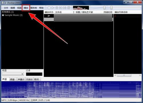The width and height of the screenshot is (143, 103).
Task: Click the ? help button in filter box
Action: 41,74
